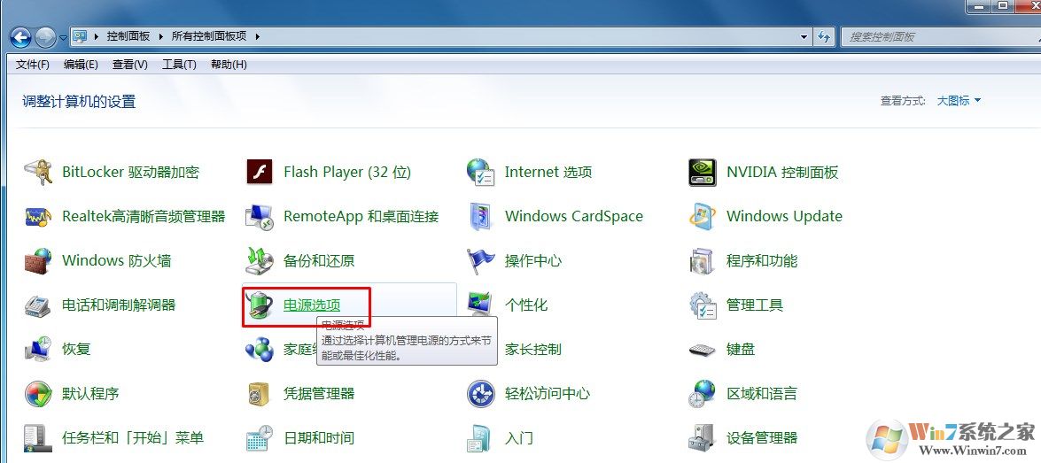
Task: Open the 电话和调制解调器 icon
Action: click(x=38, y=305)
